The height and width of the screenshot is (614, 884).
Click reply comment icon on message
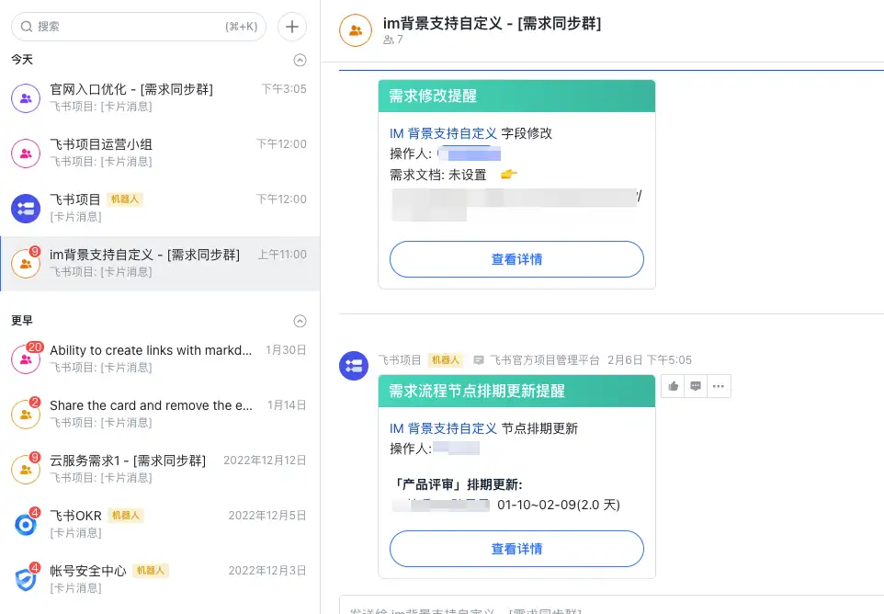[696, 386]
